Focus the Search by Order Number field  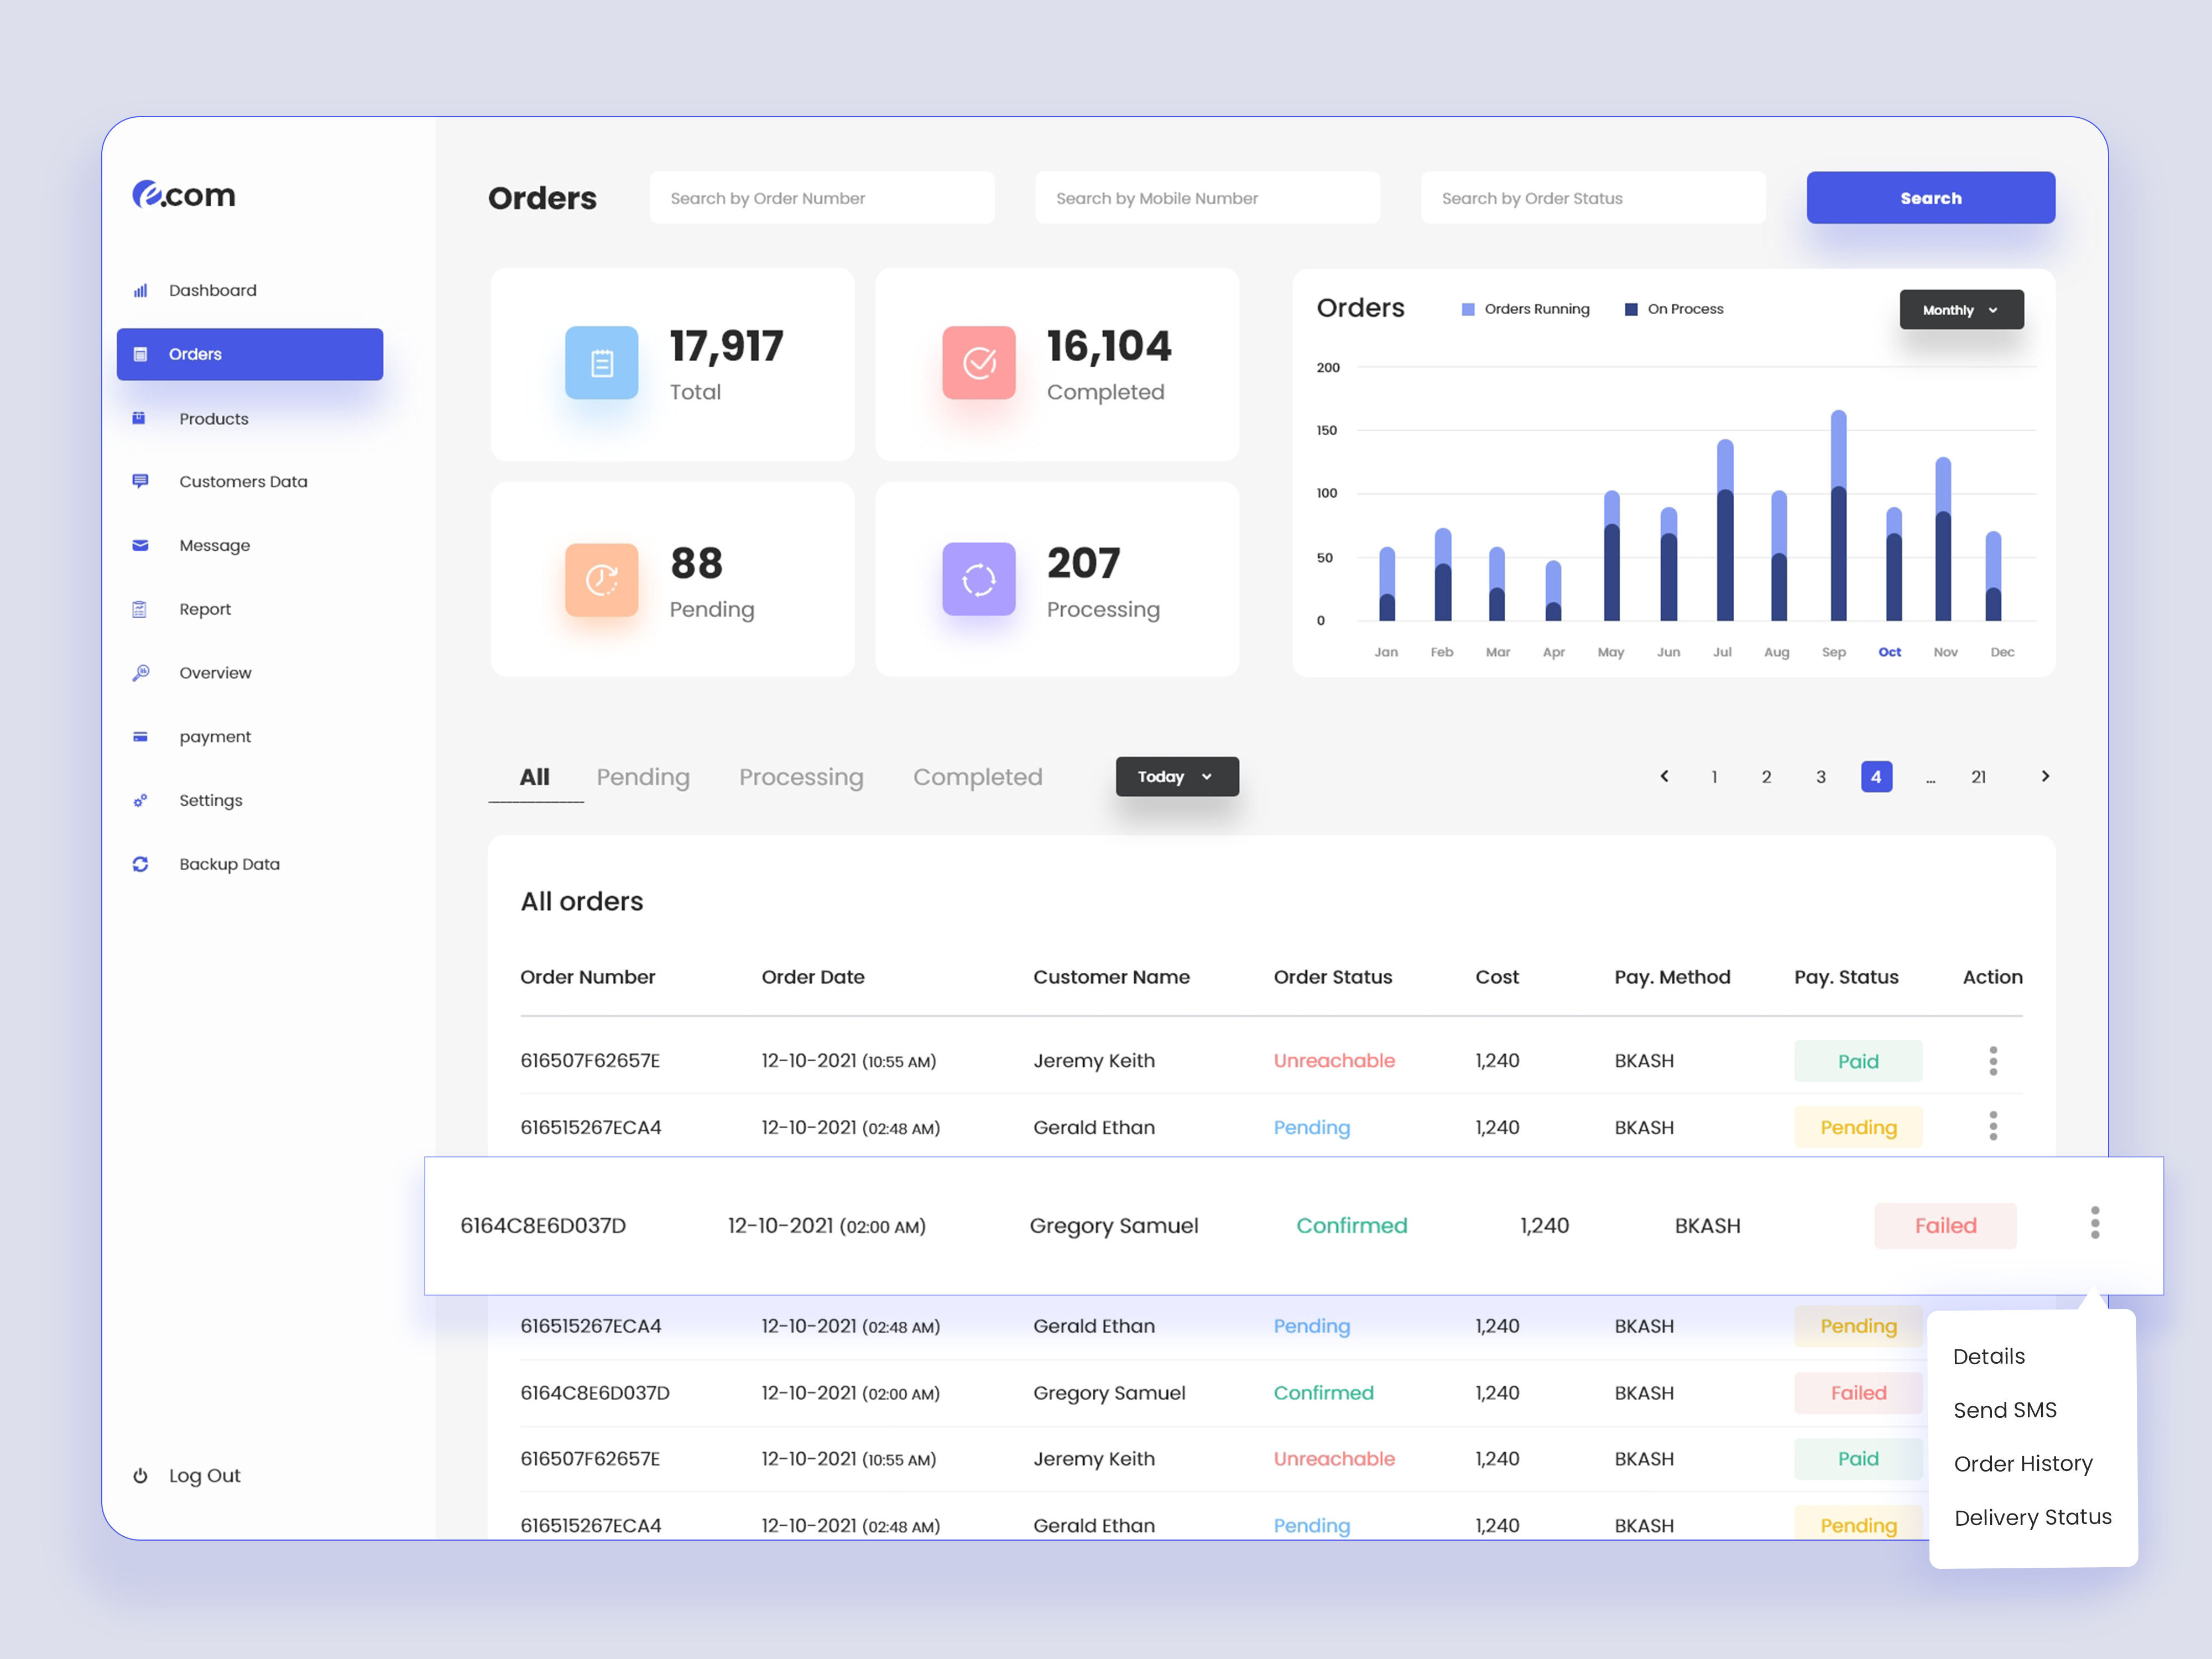[x=822, y=198]
